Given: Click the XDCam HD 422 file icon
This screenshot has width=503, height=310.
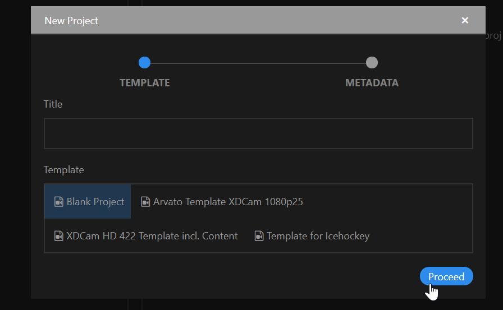Looking at the screenshot, I should click(x=59, y=236).
